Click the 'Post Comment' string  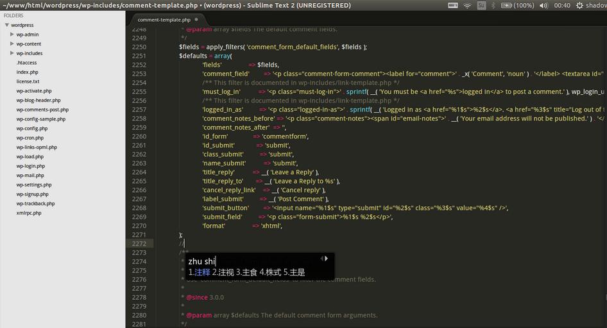click(301, 199)
